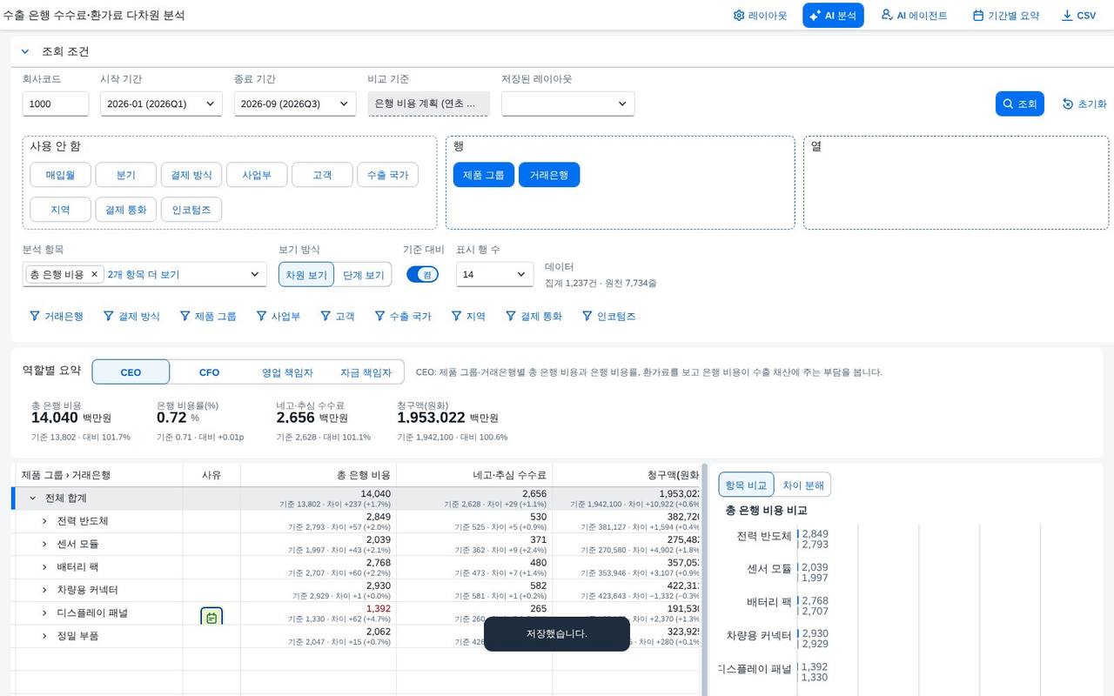Open the 사업부 filter

(278, 316)
